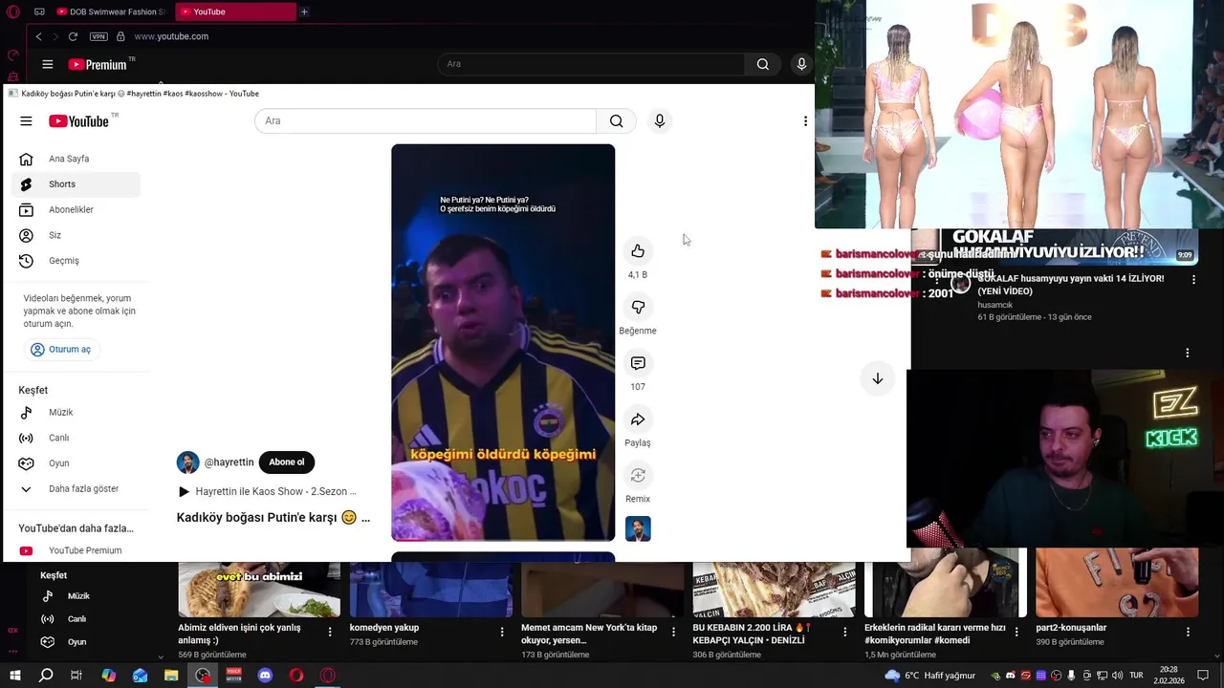Open sound source thumbnail under Remix

point(638,528)
